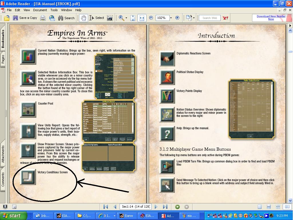Click the monitor icon in status bar
The width and height of the screenshot is (293, 220).
5,207
